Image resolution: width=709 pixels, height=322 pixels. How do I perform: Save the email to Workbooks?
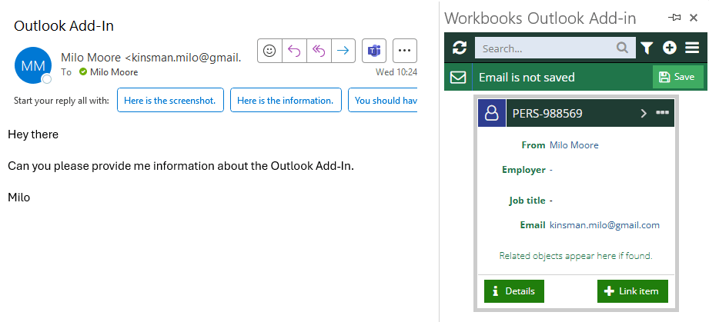(x=677, y=77)
